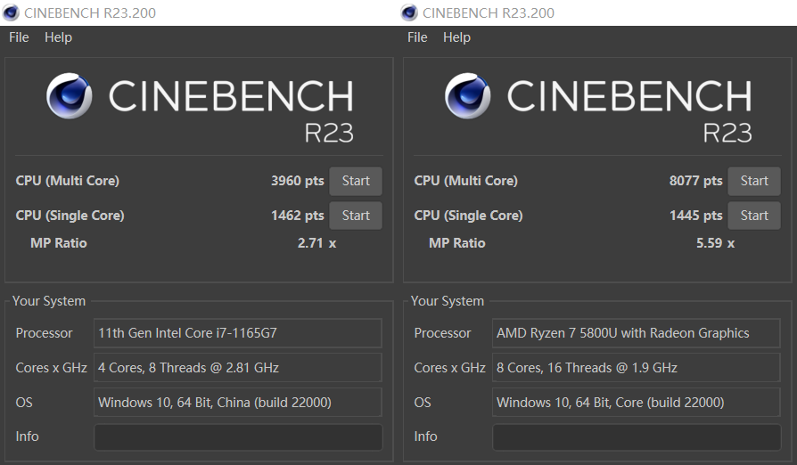Start Multi Core test on Ryzen 5800U window

click(754, 181)
